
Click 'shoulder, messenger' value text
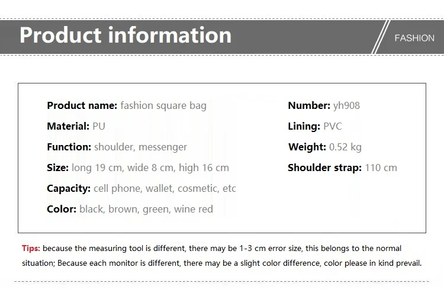(x=140, y=147)
